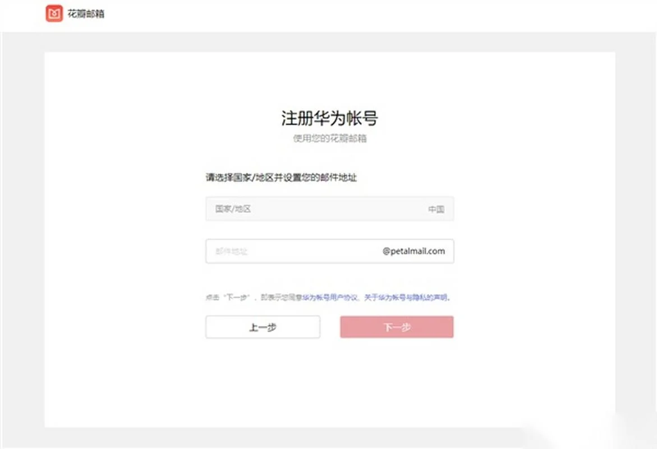Screen dimensions: 657x449
Task: Click the @petalmail.com domain suffix
Action: [414, 251]
